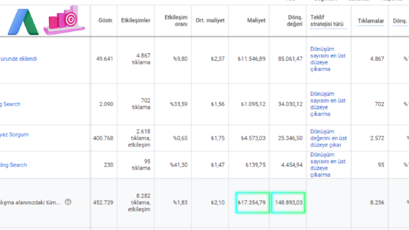
Task: Select the ₺2,37 average cost cell
Action: click(218, 59)
